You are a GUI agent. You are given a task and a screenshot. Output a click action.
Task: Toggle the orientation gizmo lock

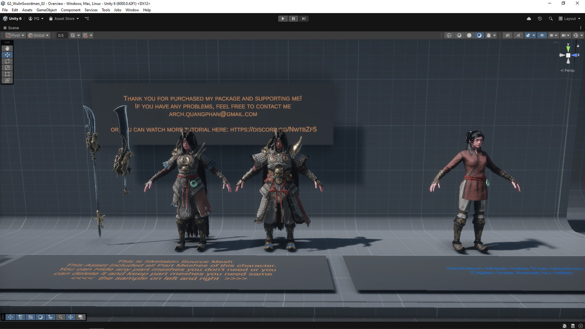(578, 46)
